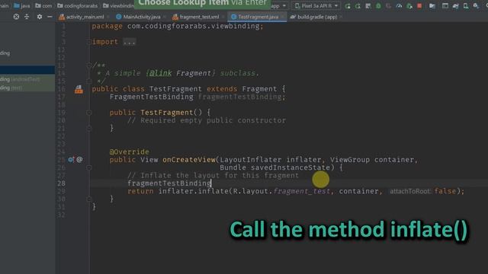This screenshot has height=274, width=488.
Task: Open the activity_main.xml editor tab
Action: point(82,17)
